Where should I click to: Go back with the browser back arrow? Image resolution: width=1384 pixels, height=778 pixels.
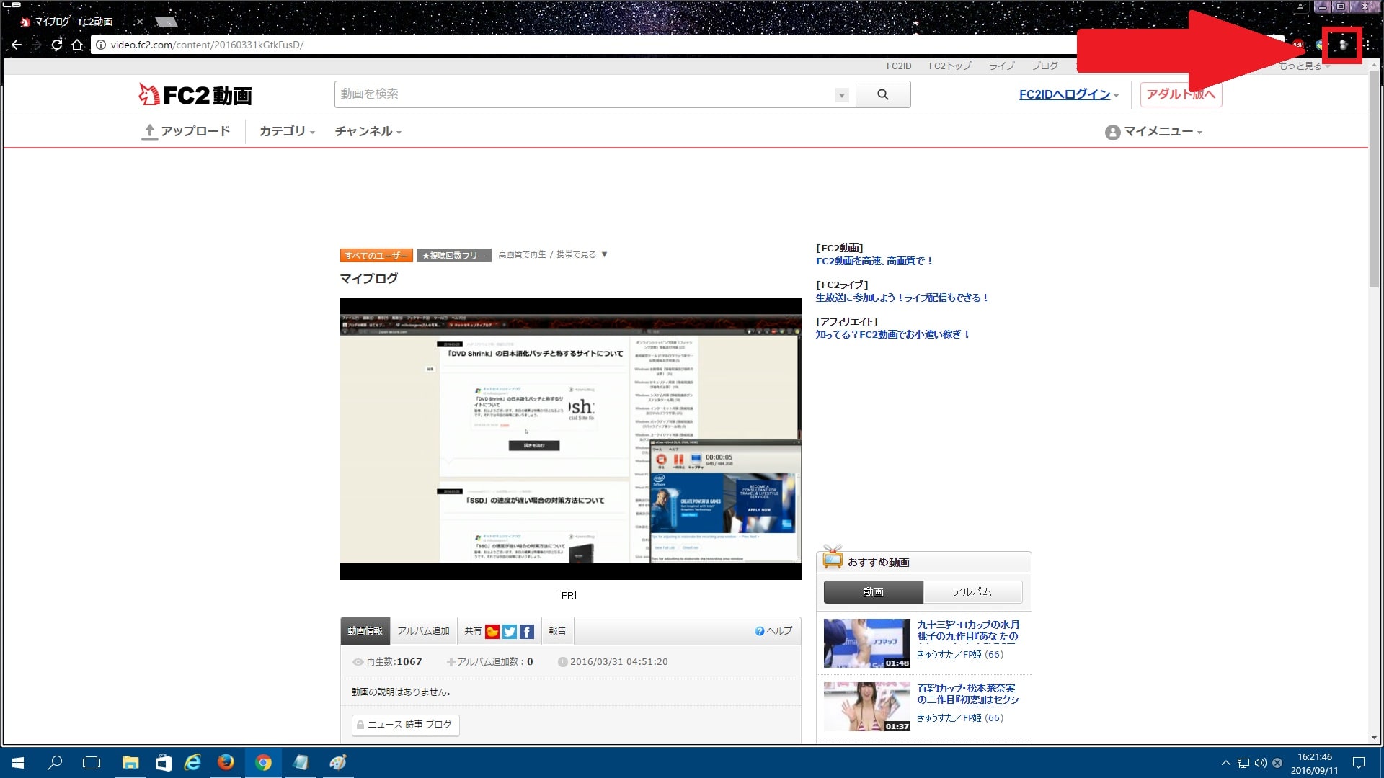tap(17, 45)
